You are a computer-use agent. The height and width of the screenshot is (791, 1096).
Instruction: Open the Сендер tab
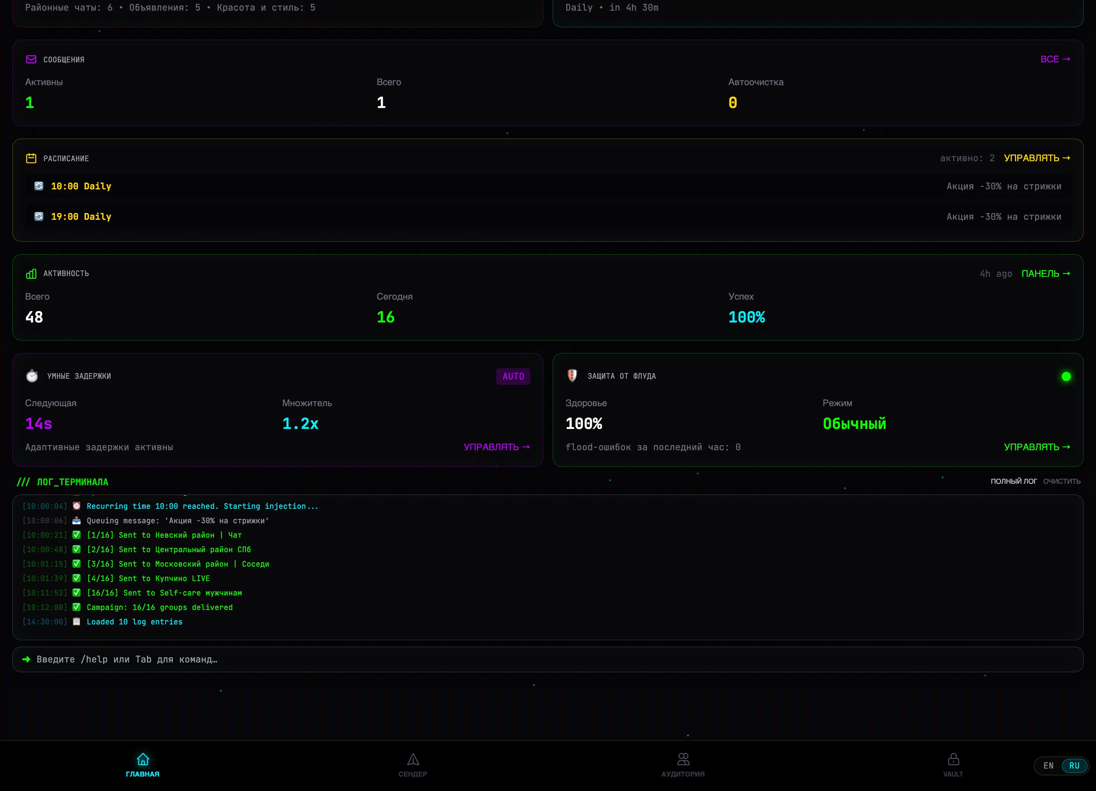click(x=413, y=765)
